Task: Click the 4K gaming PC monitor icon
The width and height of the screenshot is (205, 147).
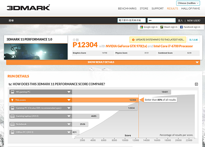Action: coord(13,92)
